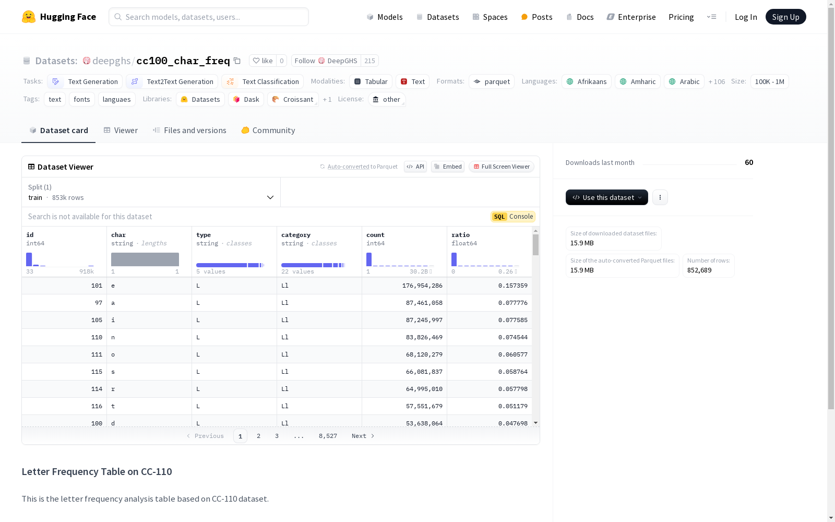
Task: Open the Datasets menu item
Action: [x=437, y=17]
